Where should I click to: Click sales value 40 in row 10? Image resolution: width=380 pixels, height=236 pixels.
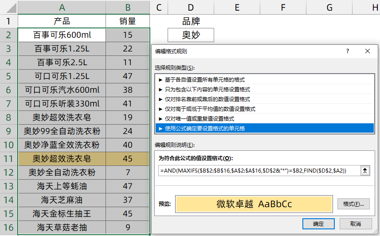128,145
